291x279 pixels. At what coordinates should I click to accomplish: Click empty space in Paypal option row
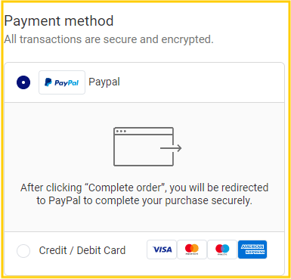(x=202, y=82)
